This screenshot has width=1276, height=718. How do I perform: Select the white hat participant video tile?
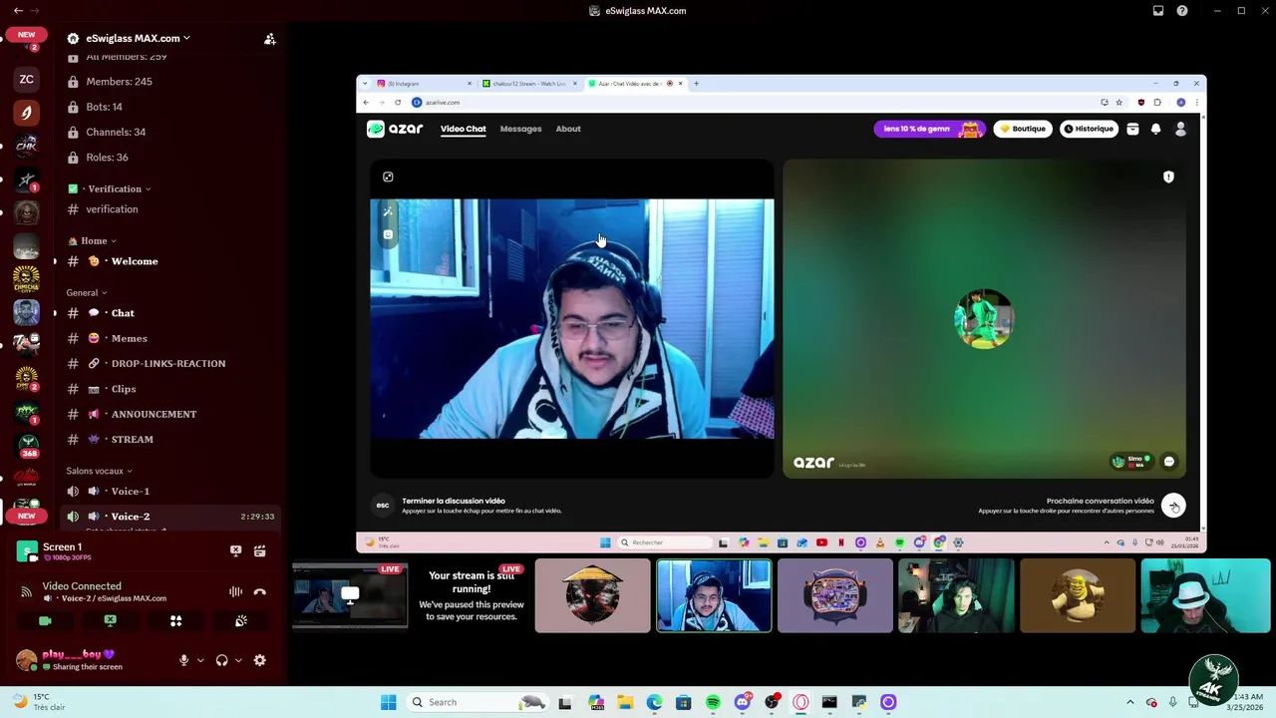tap(1205, 596)
